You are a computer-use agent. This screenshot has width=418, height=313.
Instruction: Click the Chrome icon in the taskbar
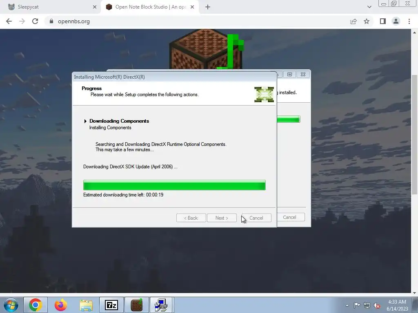36,305
